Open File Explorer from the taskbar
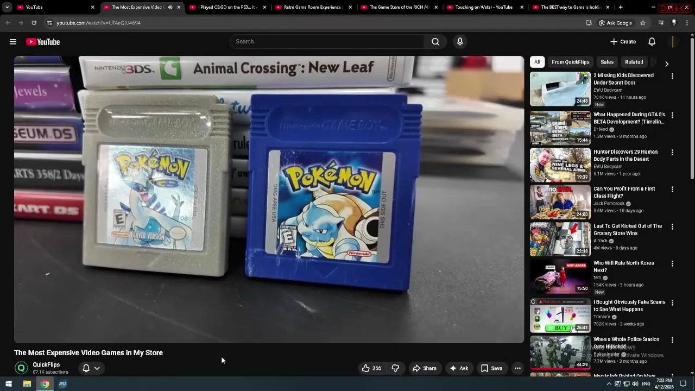Image resolution: width=695 pixels, height=391 pixels. 27,384
